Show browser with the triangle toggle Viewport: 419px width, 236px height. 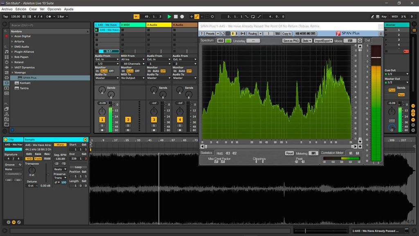[x=5, y=24]
